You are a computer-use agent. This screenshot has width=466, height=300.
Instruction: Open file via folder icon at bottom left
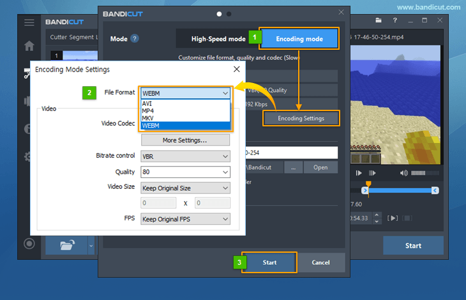[67, 245]
